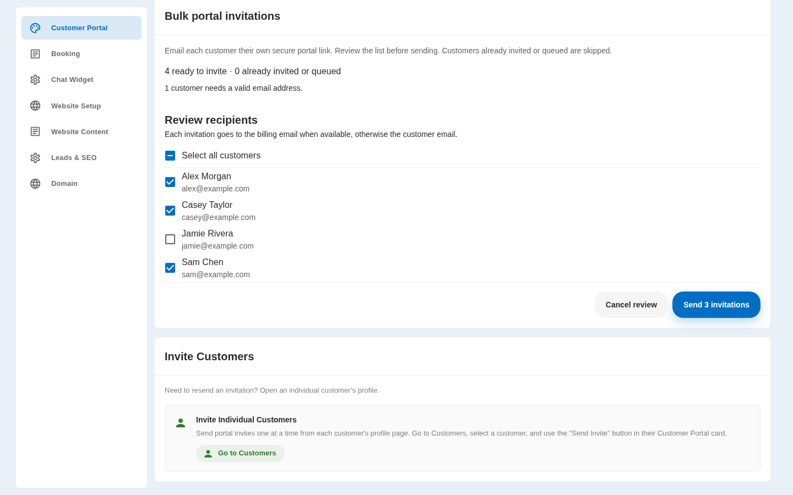Click the Customer Portal palette icon

[35, 28]
